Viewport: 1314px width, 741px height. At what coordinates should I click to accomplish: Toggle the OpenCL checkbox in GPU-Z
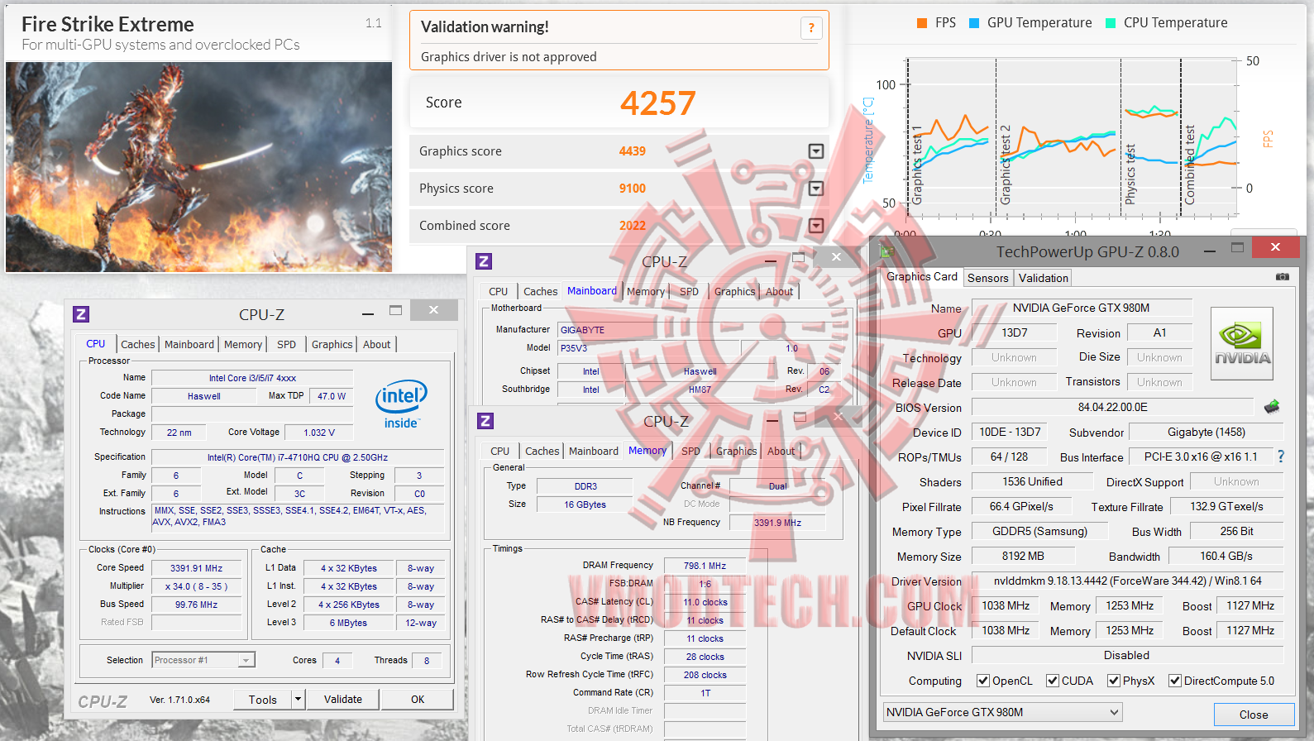click(x=983, y=681)
